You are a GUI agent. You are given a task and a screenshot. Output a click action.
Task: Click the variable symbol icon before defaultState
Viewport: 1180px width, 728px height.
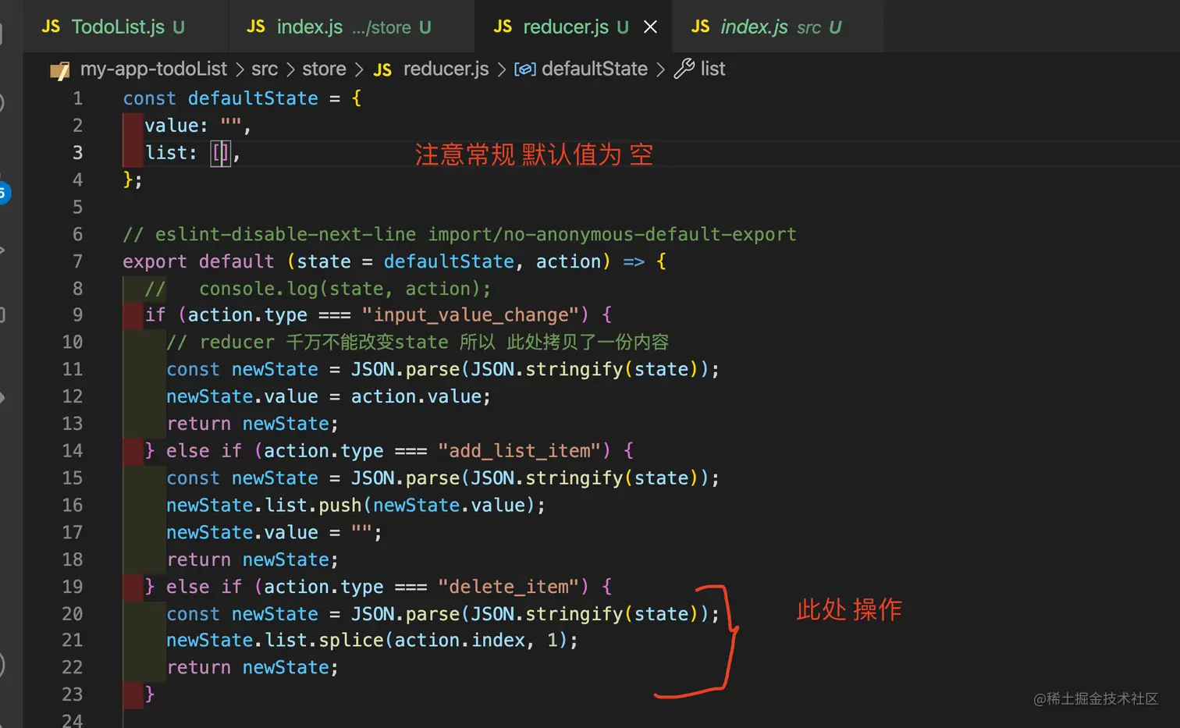click(524, 69)
